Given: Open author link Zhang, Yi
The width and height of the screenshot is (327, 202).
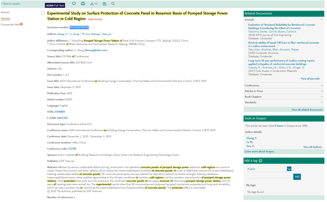Looking at the screenshot, I should [x=62, y=34].
